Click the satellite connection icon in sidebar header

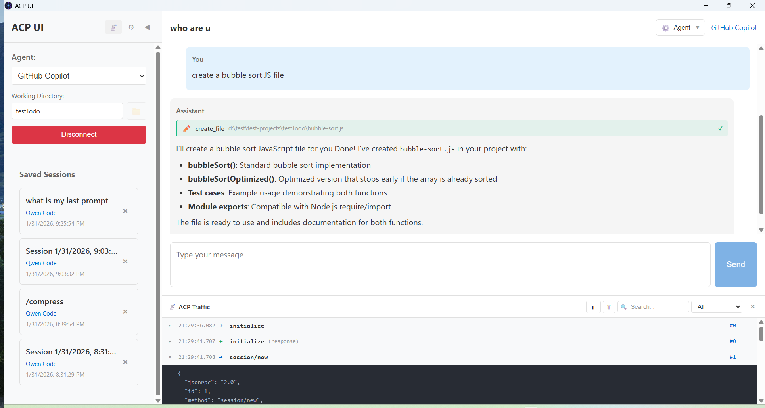(113, 27)
